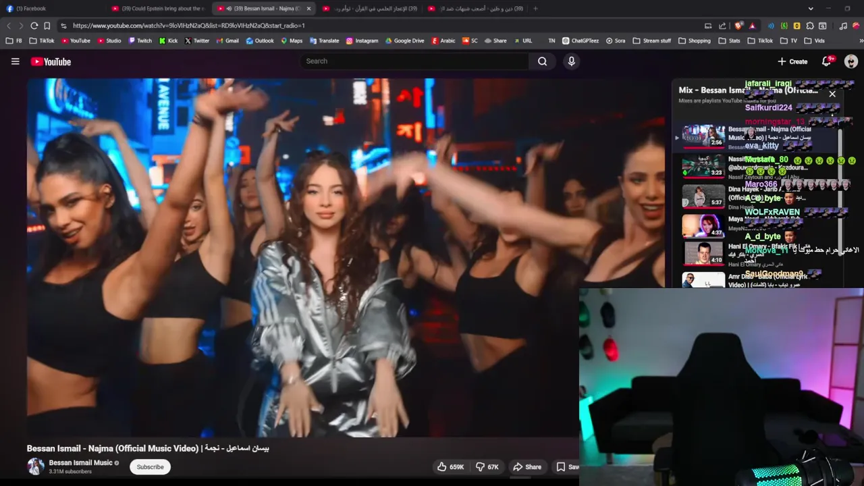Open the notifications bell
864x486 pixels.
[x=826, y=61]
